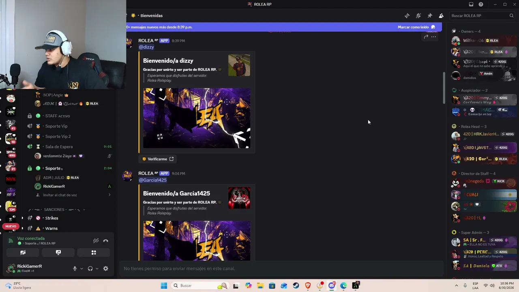Open the activities launcher button
Screen dimensions: 519x292
(x=94, y=253)
